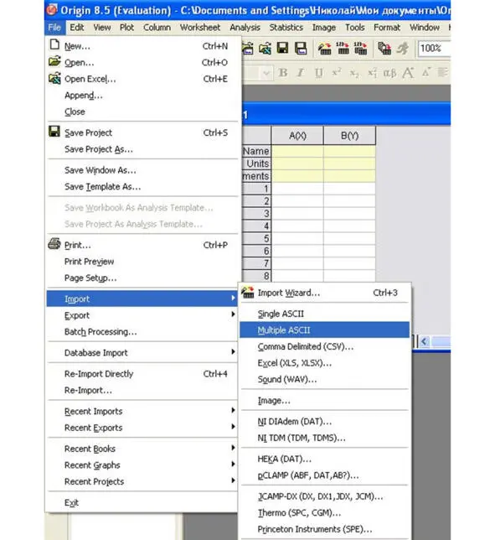Choose Close from the File menu
The image size is (495, 540).
(x=142, y=112)
